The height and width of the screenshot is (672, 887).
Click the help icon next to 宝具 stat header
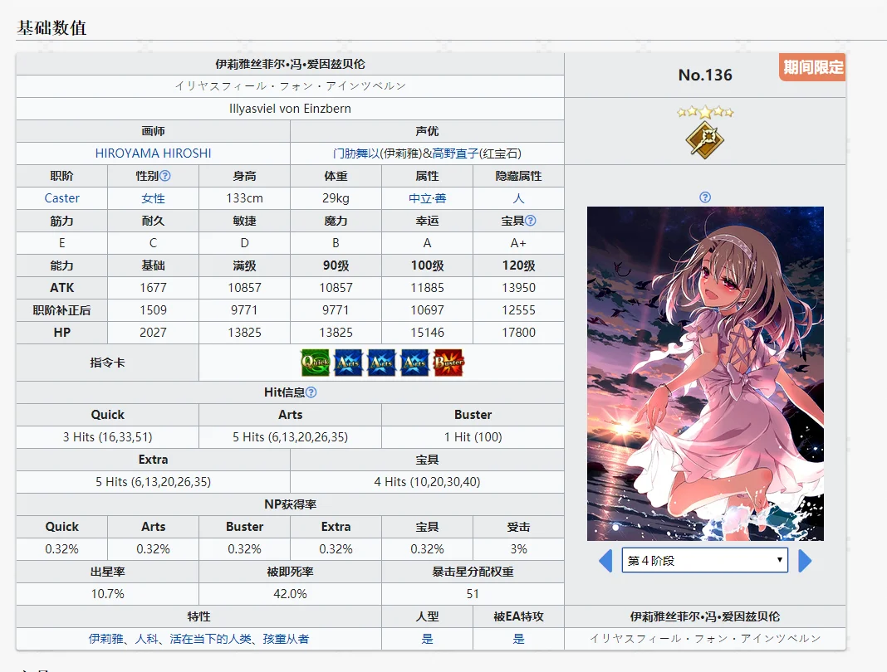point(530,221)
